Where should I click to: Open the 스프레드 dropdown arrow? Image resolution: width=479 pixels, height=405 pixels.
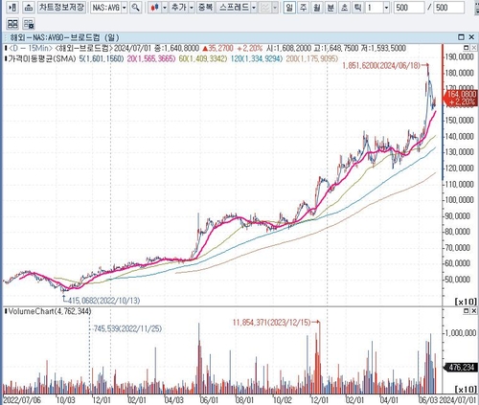[254, 8]
